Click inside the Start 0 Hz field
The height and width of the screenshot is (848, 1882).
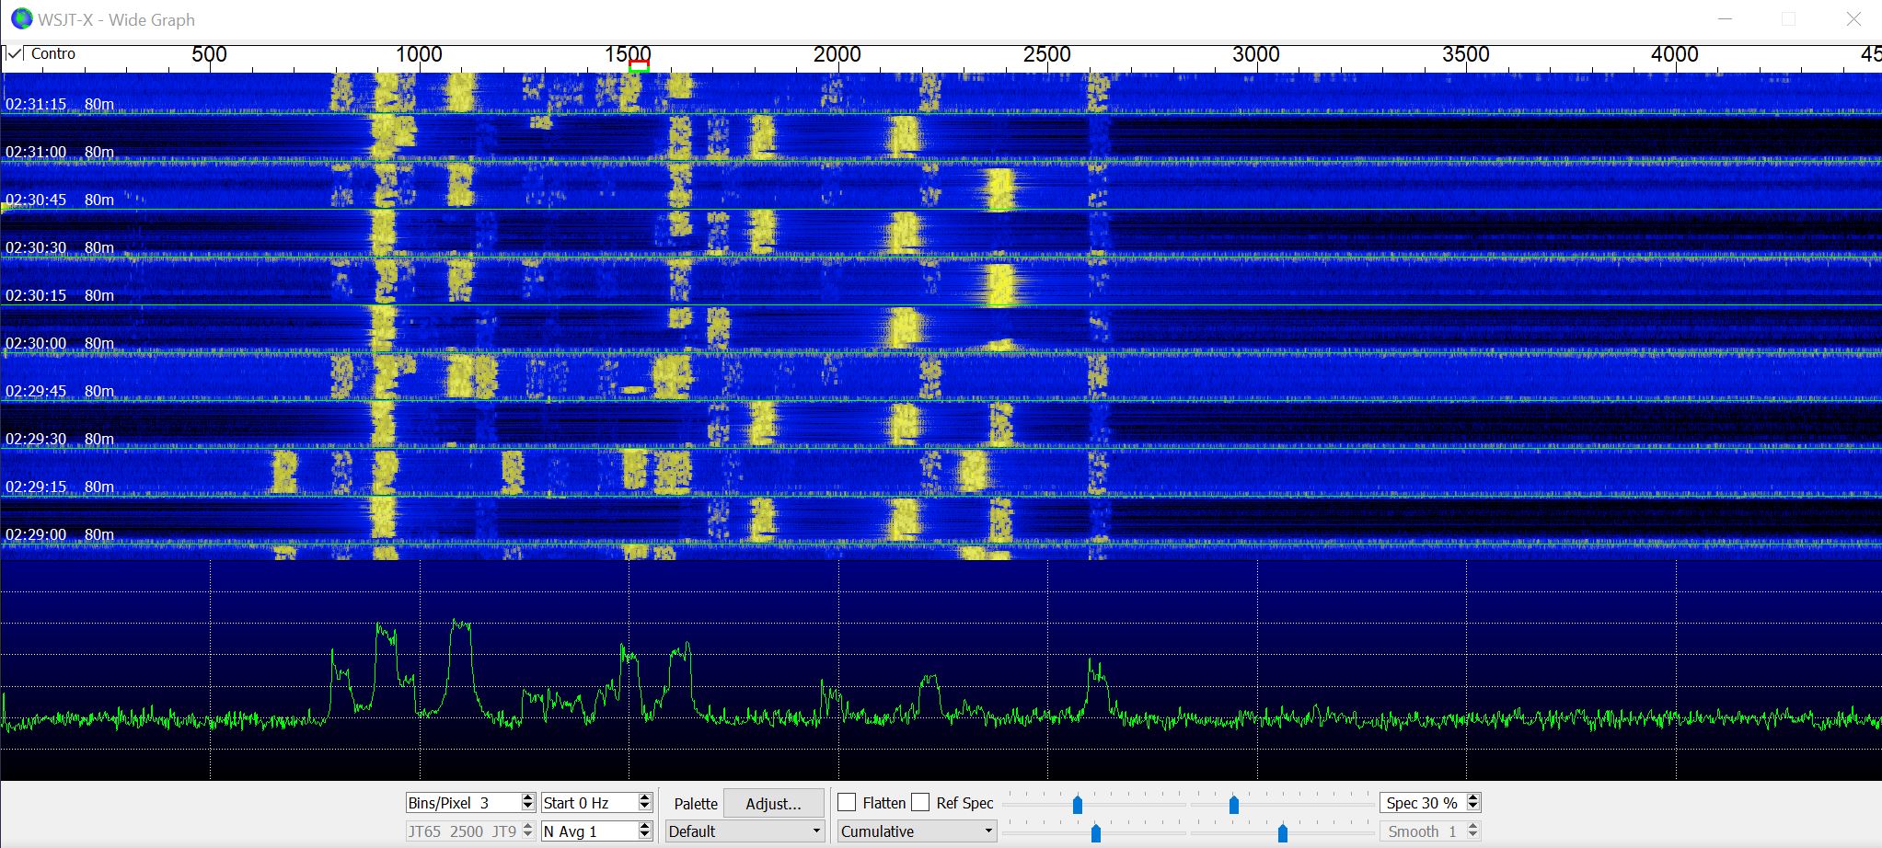587,803
